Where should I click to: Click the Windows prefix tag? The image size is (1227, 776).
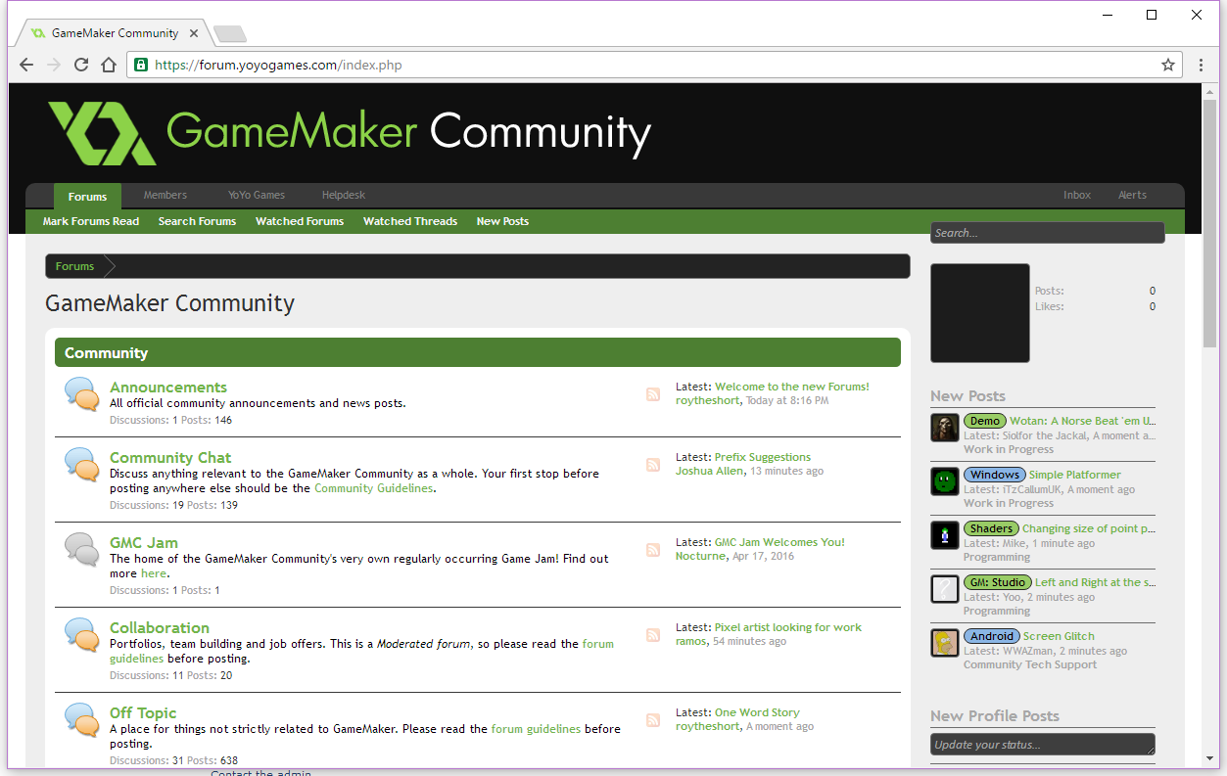(995, 475)
